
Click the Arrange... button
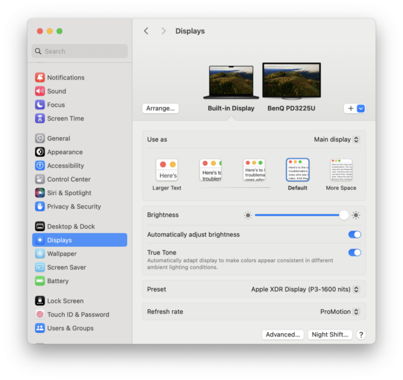160,108
